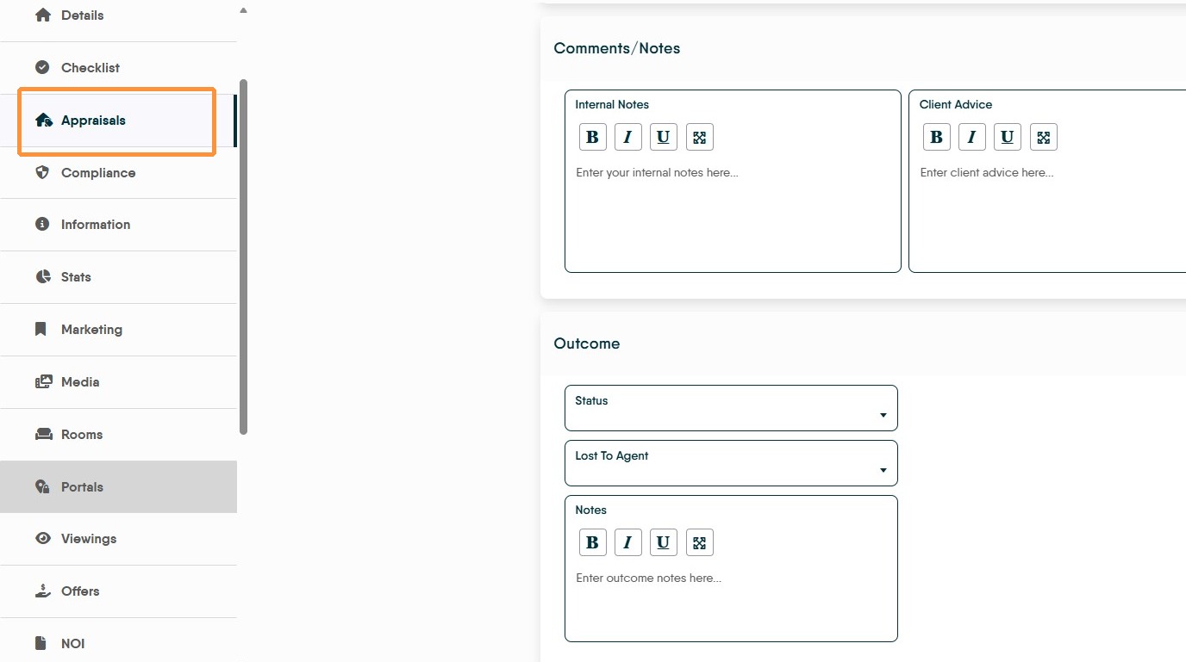Toggle Bold in Outcome Notes editor

point(592,543)
